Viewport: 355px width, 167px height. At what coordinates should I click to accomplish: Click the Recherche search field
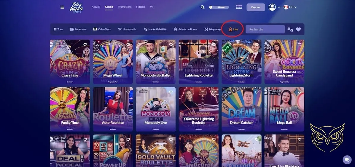pos(265,29)
